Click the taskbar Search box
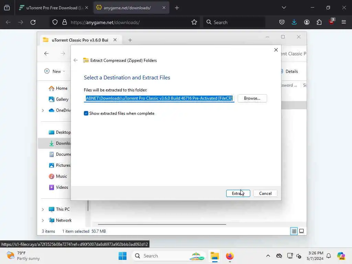352x264 pixels. coord(169,256)
